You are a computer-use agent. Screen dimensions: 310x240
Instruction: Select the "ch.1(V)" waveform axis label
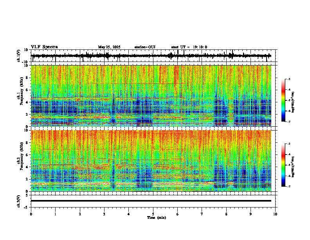[x=19, y=56]
